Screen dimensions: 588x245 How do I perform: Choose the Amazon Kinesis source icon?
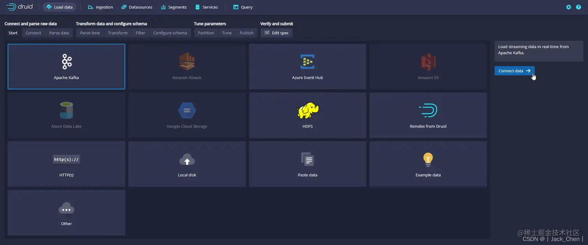pyautogui.click(x=187, y=61)
